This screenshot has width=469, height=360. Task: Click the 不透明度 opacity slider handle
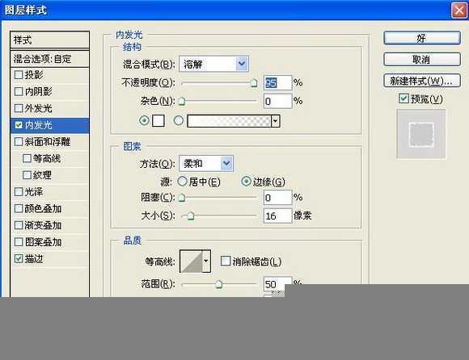click(x=254, y=82)
